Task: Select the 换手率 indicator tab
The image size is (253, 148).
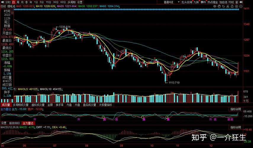Action: tap(59, 105)
